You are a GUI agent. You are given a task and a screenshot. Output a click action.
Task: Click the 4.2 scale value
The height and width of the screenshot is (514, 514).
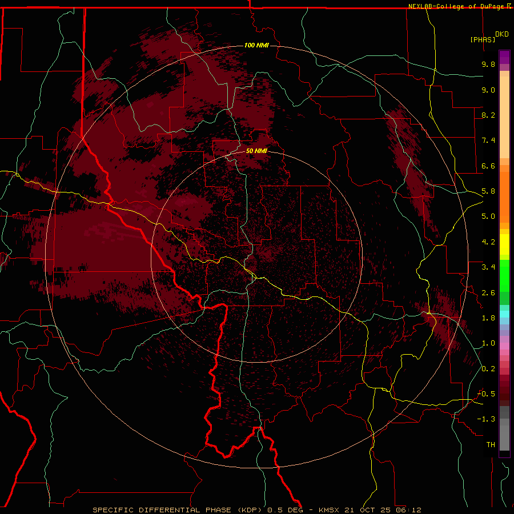pos(488,242)
